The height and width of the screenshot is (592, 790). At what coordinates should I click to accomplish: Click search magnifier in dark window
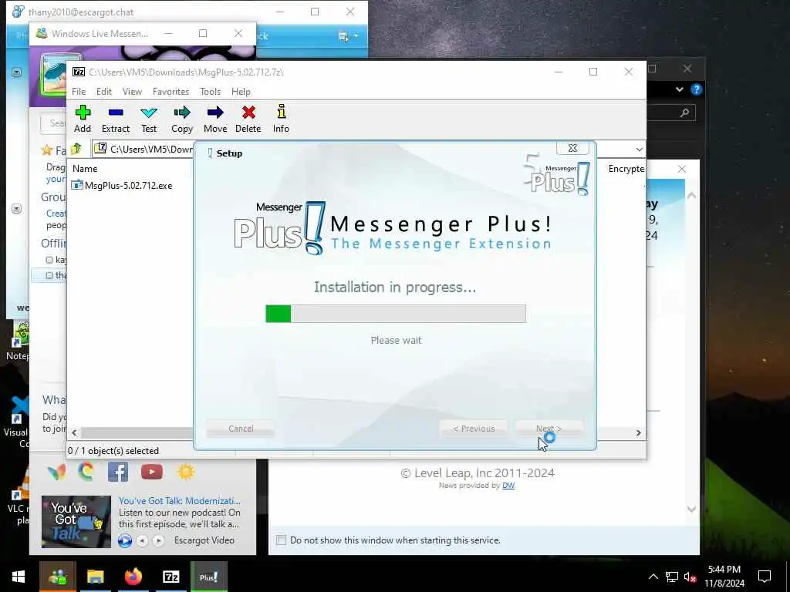684,113
